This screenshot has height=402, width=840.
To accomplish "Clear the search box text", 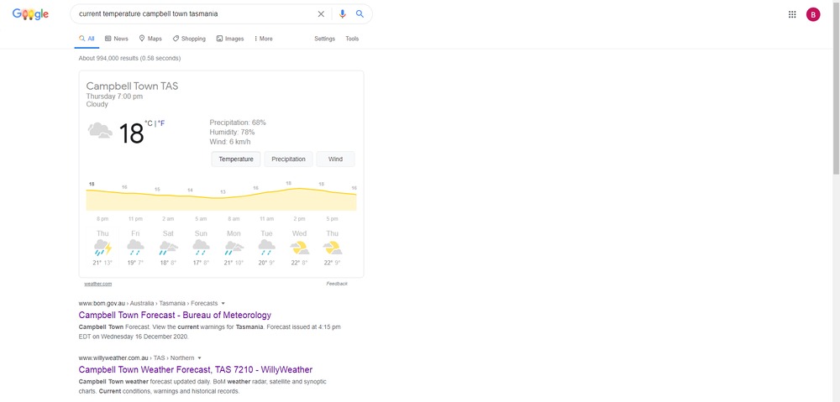I will pyautogui.click(x=320, y=14).
